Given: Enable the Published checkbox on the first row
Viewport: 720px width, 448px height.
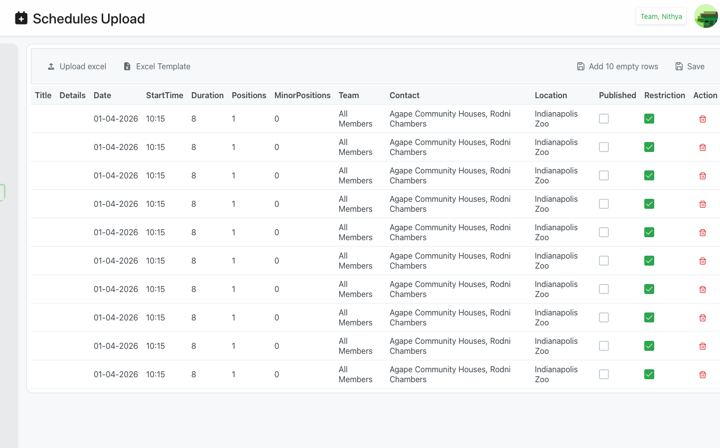Looking at the screenshot, I should [604, 119].
